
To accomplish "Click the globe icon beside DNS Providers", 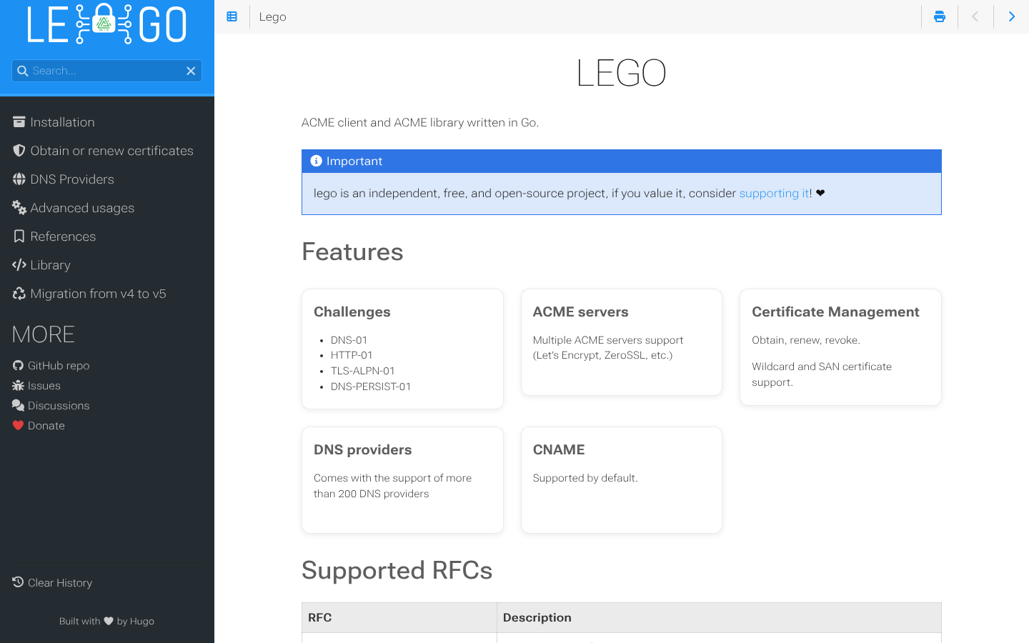I will click(19, 179).
